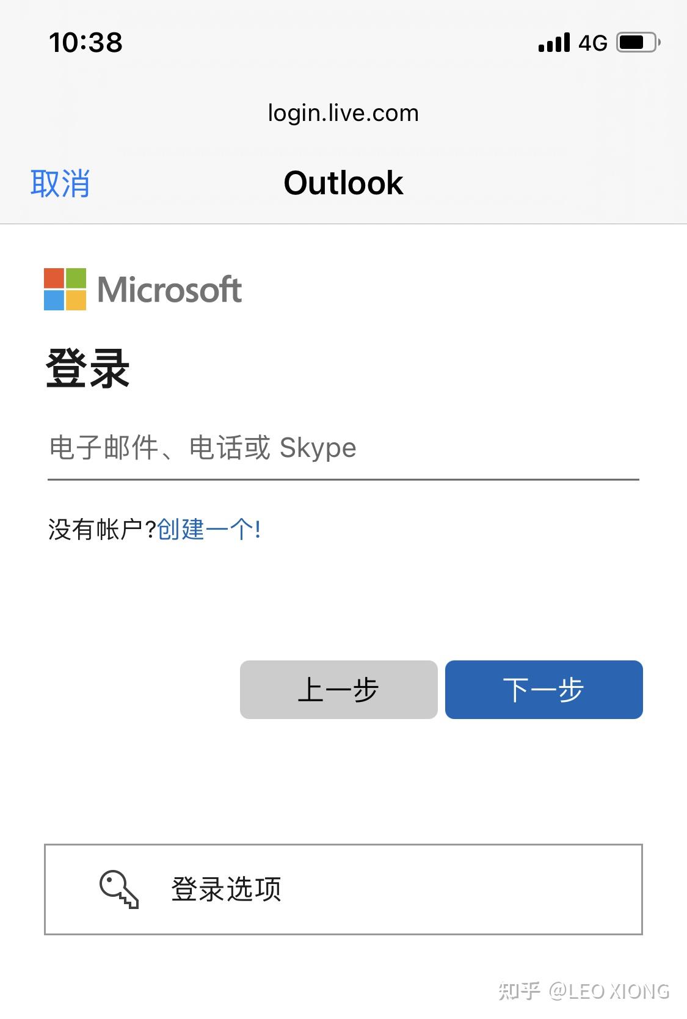Image resolution: width=687 pixels, height=1019 pixels.
Task: Click the Microsoft four-square logo
Action: [64, 290]
